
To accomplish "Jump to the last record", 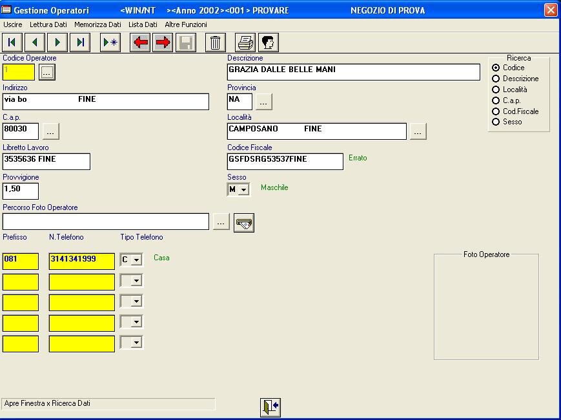I will (80, 43).
